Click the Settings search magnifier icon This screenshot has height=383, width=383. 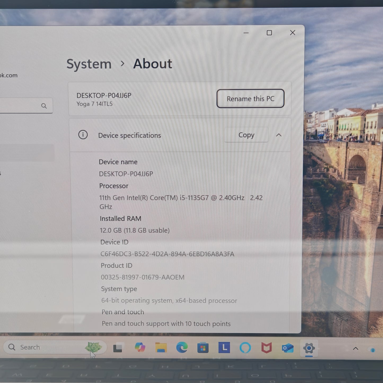[x=44, y=106]
